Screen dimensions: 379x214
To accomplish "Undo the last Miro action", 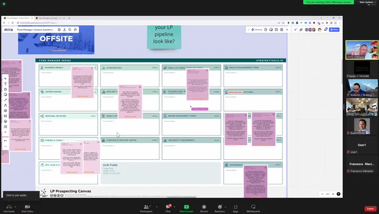I will (6, 141).
